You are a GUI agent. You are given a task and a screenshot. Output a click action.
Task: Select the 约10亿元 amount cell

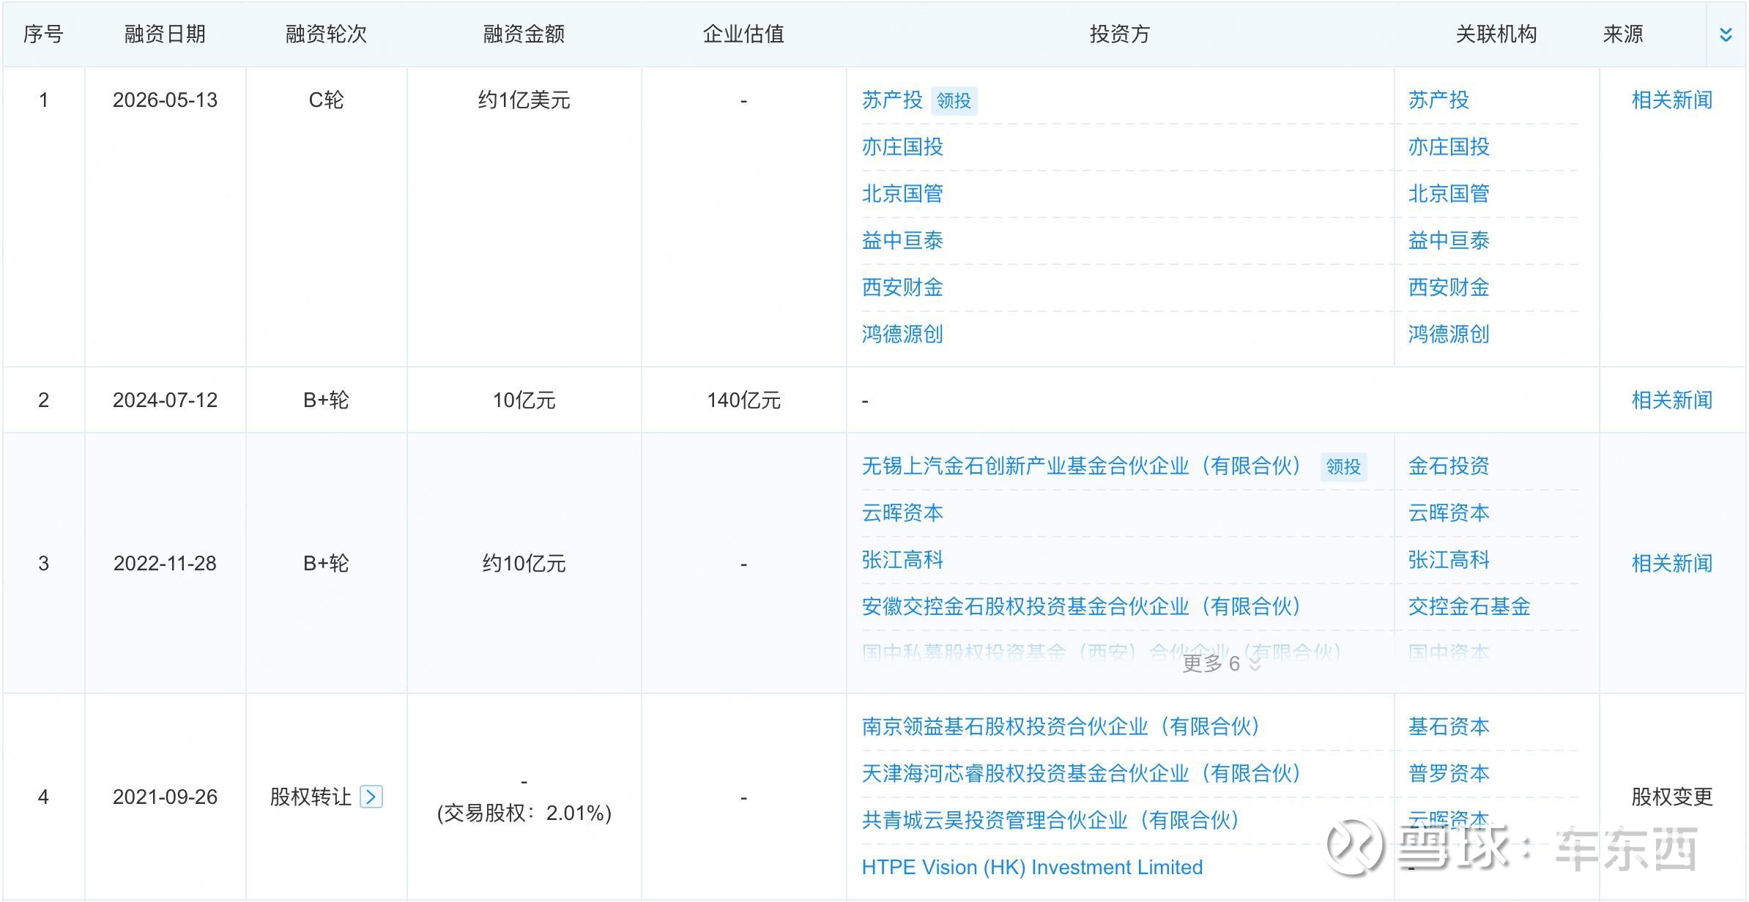point(524,564)
